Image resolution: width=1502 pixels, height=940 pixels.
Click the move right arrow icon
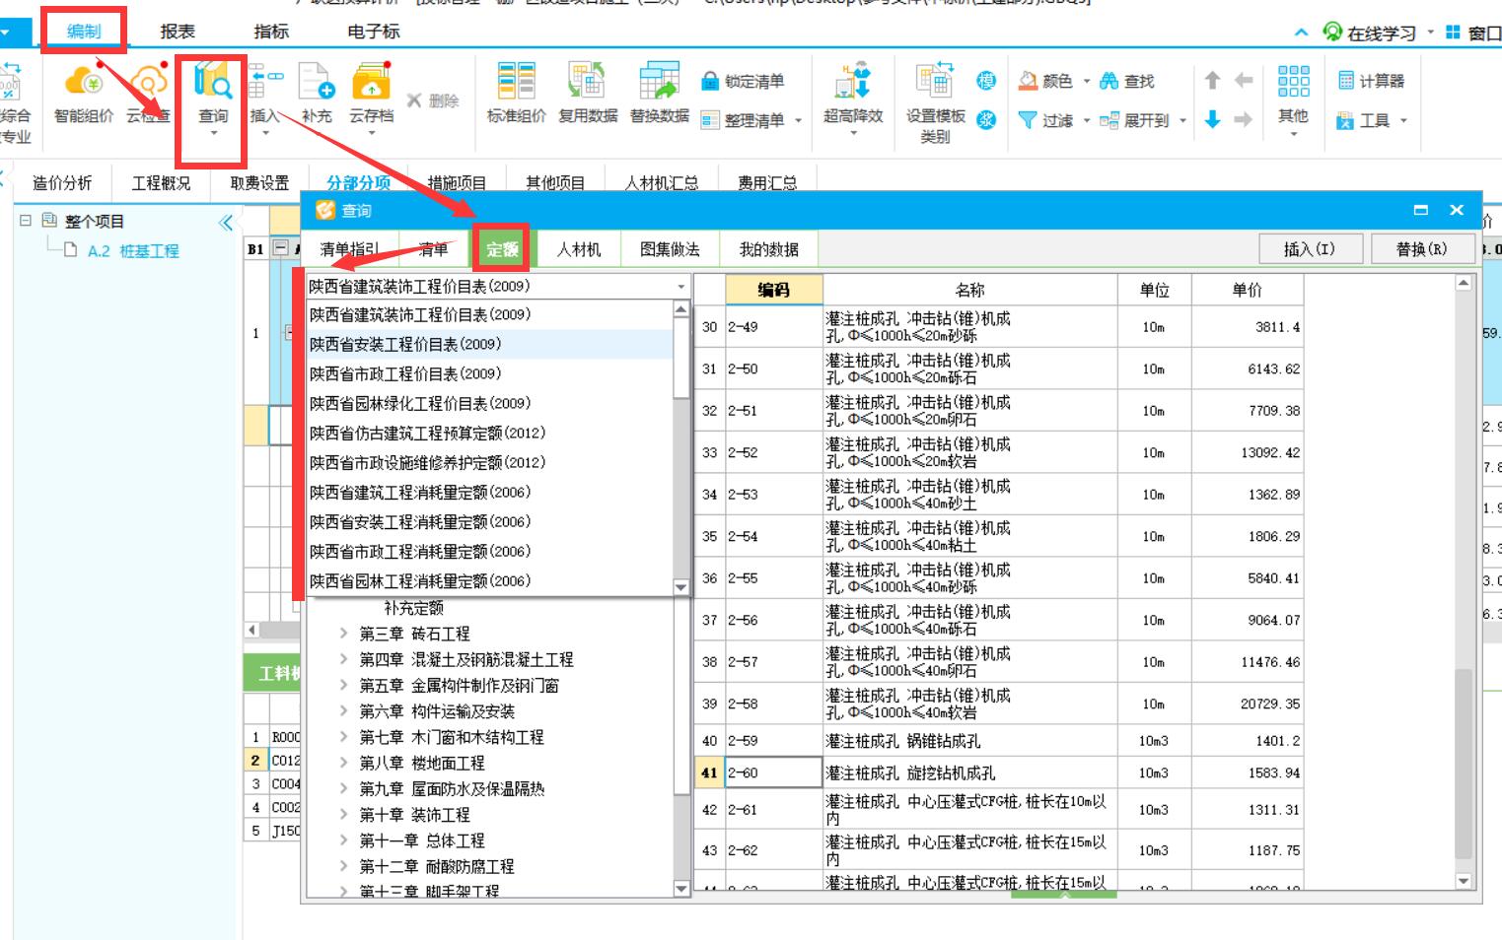click(1244, 119)
